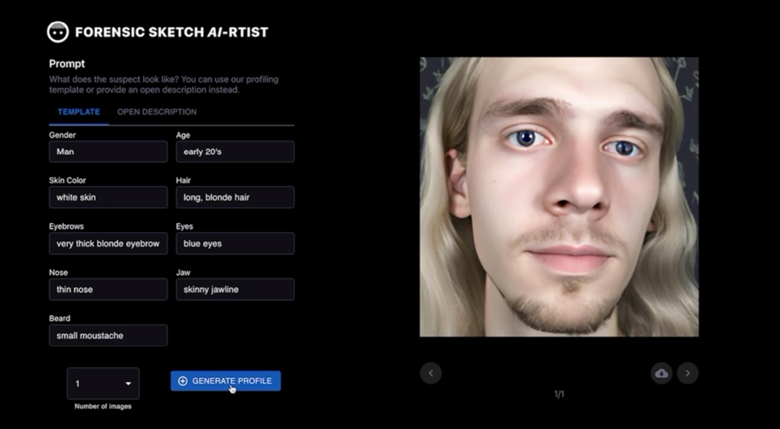Download the generated sketch via cloud icon
Screen dimensions: 780x429
point(661,373)
